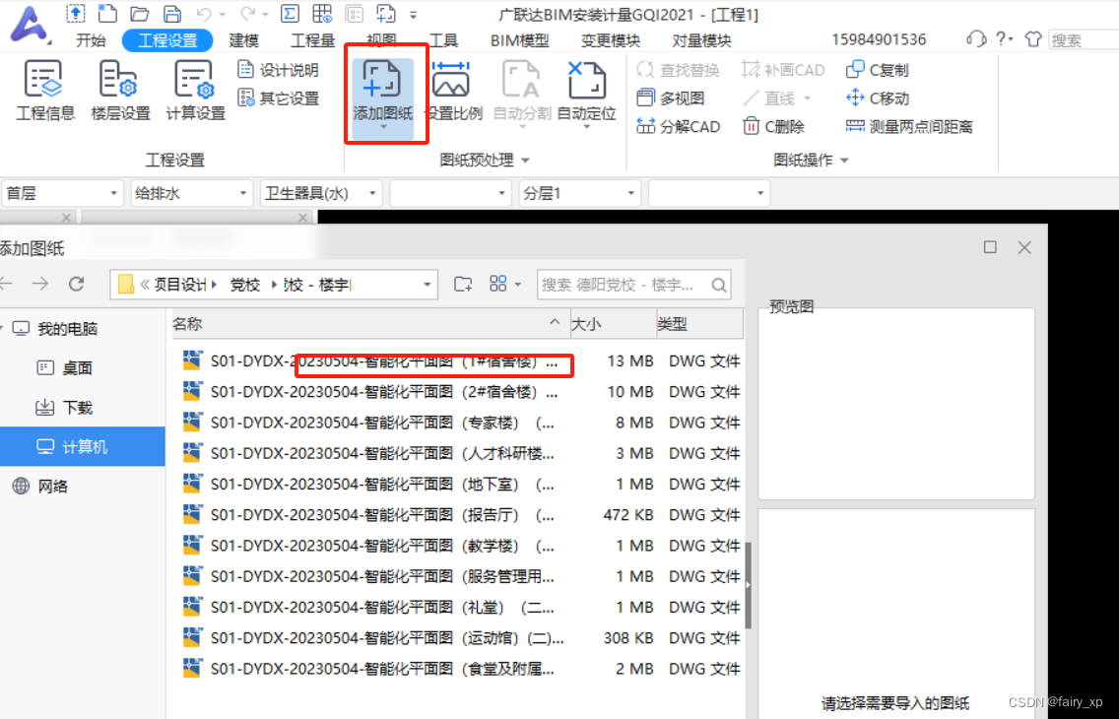Switch to the 变更模块 ribbon tab
Viewport: 1119px width, 719px height.
click(611, 40)
